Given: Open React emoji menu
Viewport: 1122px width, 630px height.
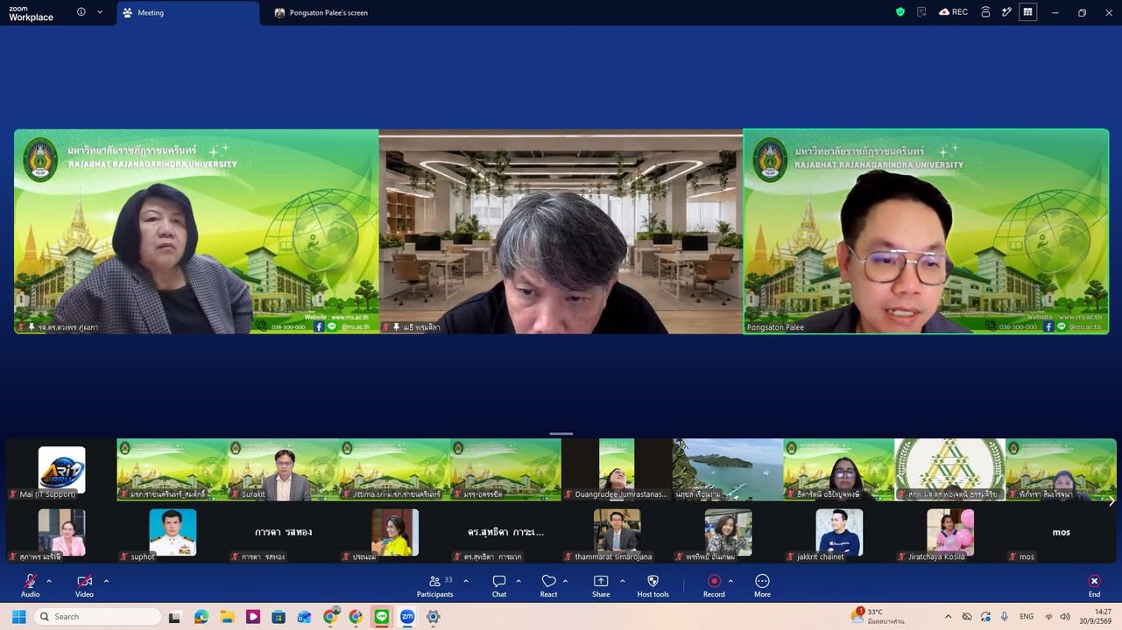Looking at the screenshot, I should click(548, 584).
